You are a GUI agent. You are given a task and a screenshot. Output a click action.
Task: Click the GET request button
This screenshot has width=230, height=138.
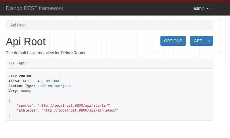pos(198,41)
